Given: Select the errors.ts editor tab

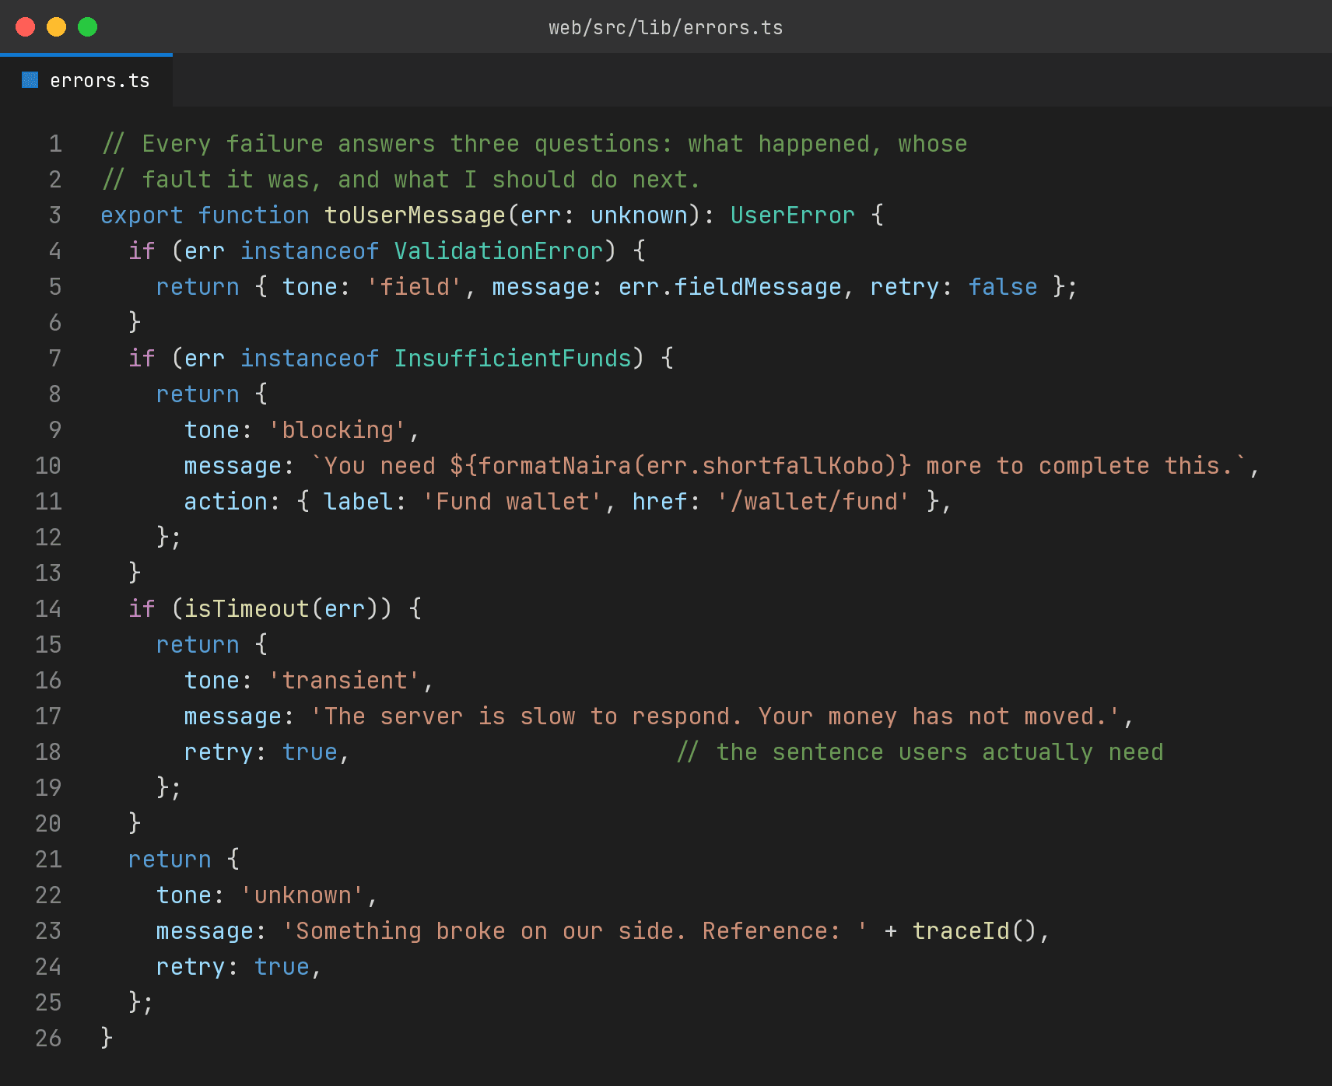Looking at the screenshot, I should click(x=86, y=80).
